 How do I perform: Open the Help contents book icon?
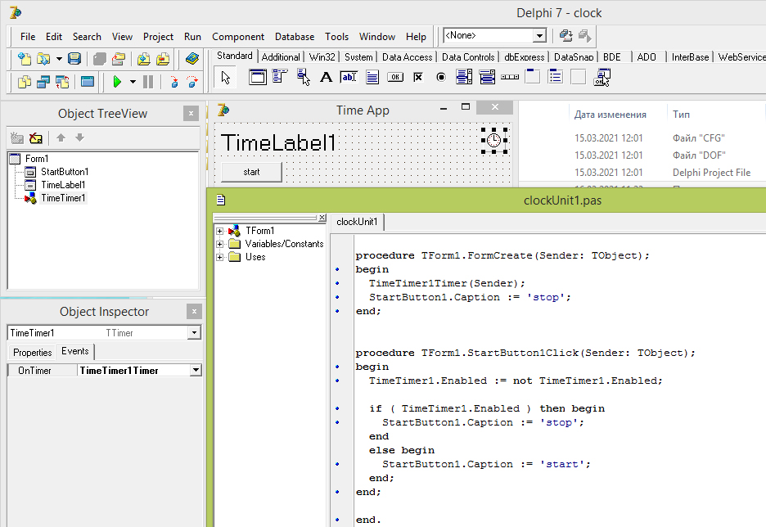(x=192, y=59)
